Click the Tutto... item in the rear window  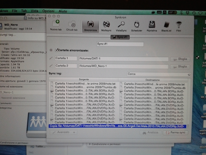38,146
